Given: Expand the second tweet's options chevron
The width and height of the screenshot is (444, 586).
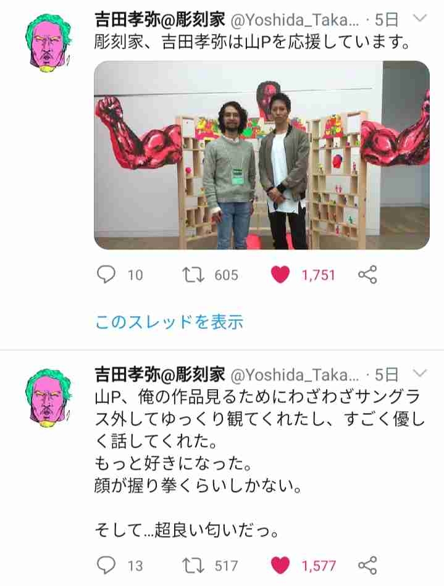Looking at the screenshot, I should (420, 374).
